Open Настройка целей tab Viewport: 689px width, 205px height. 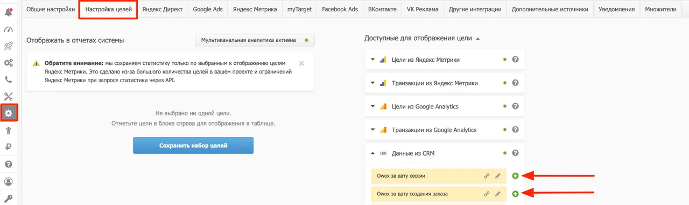click(x=108, y=9)
